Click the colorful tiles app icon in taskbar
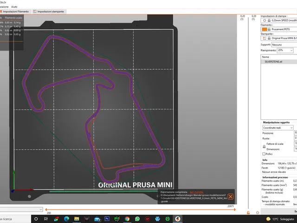297x223 pixels. [x=56, y=219]
